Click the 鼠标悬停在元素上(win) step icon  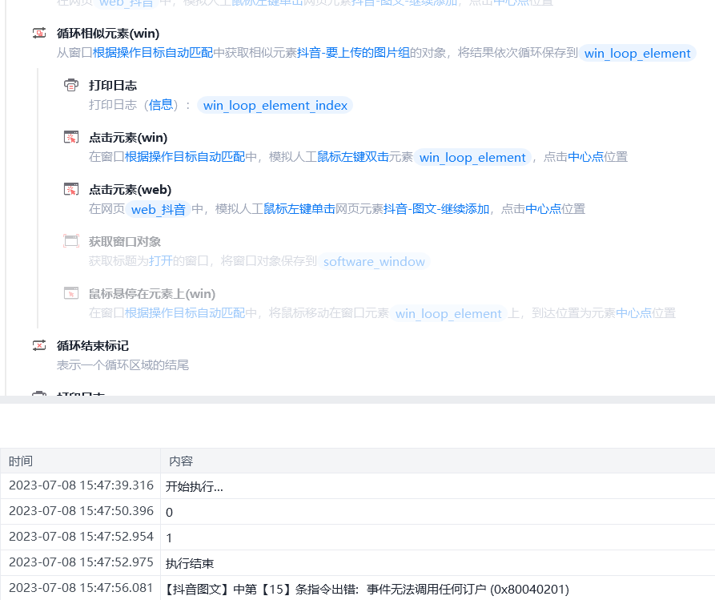(71, 293)
